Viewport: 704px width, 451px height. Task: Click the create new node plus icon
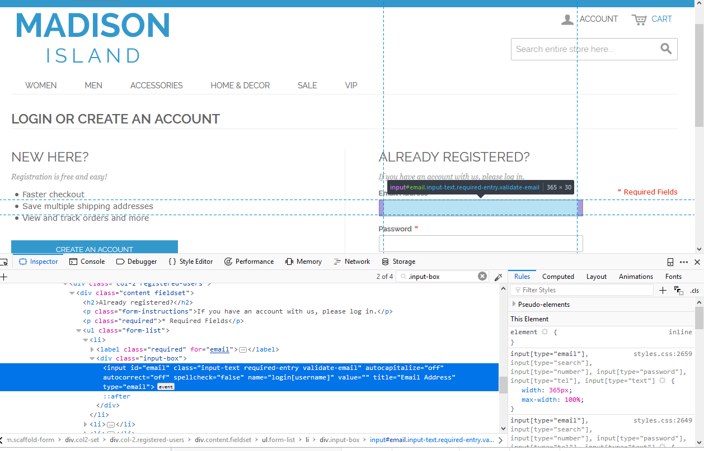4,277
